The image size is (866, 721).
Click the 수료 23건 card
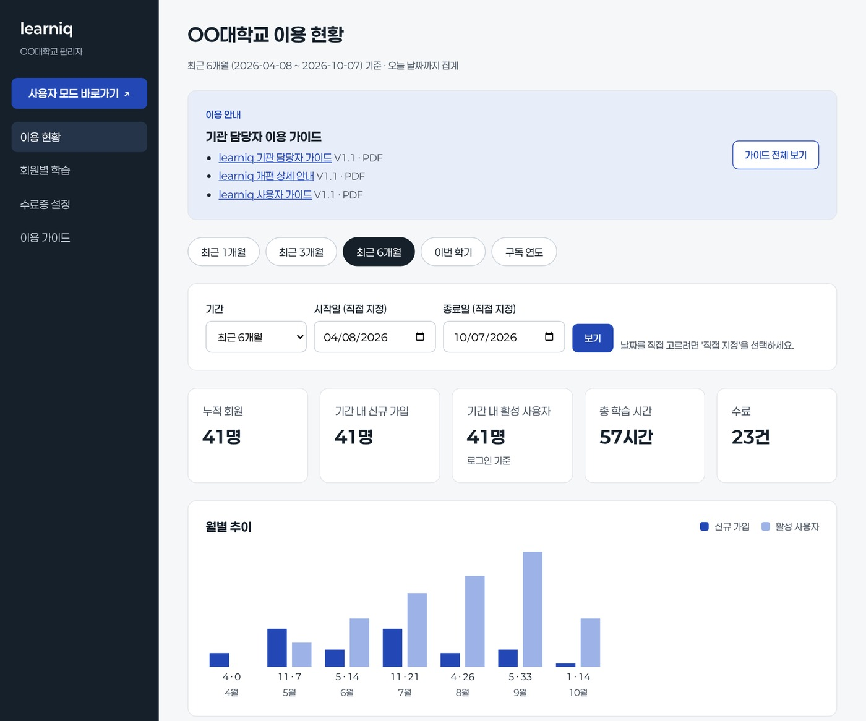(x=777, y=435)
